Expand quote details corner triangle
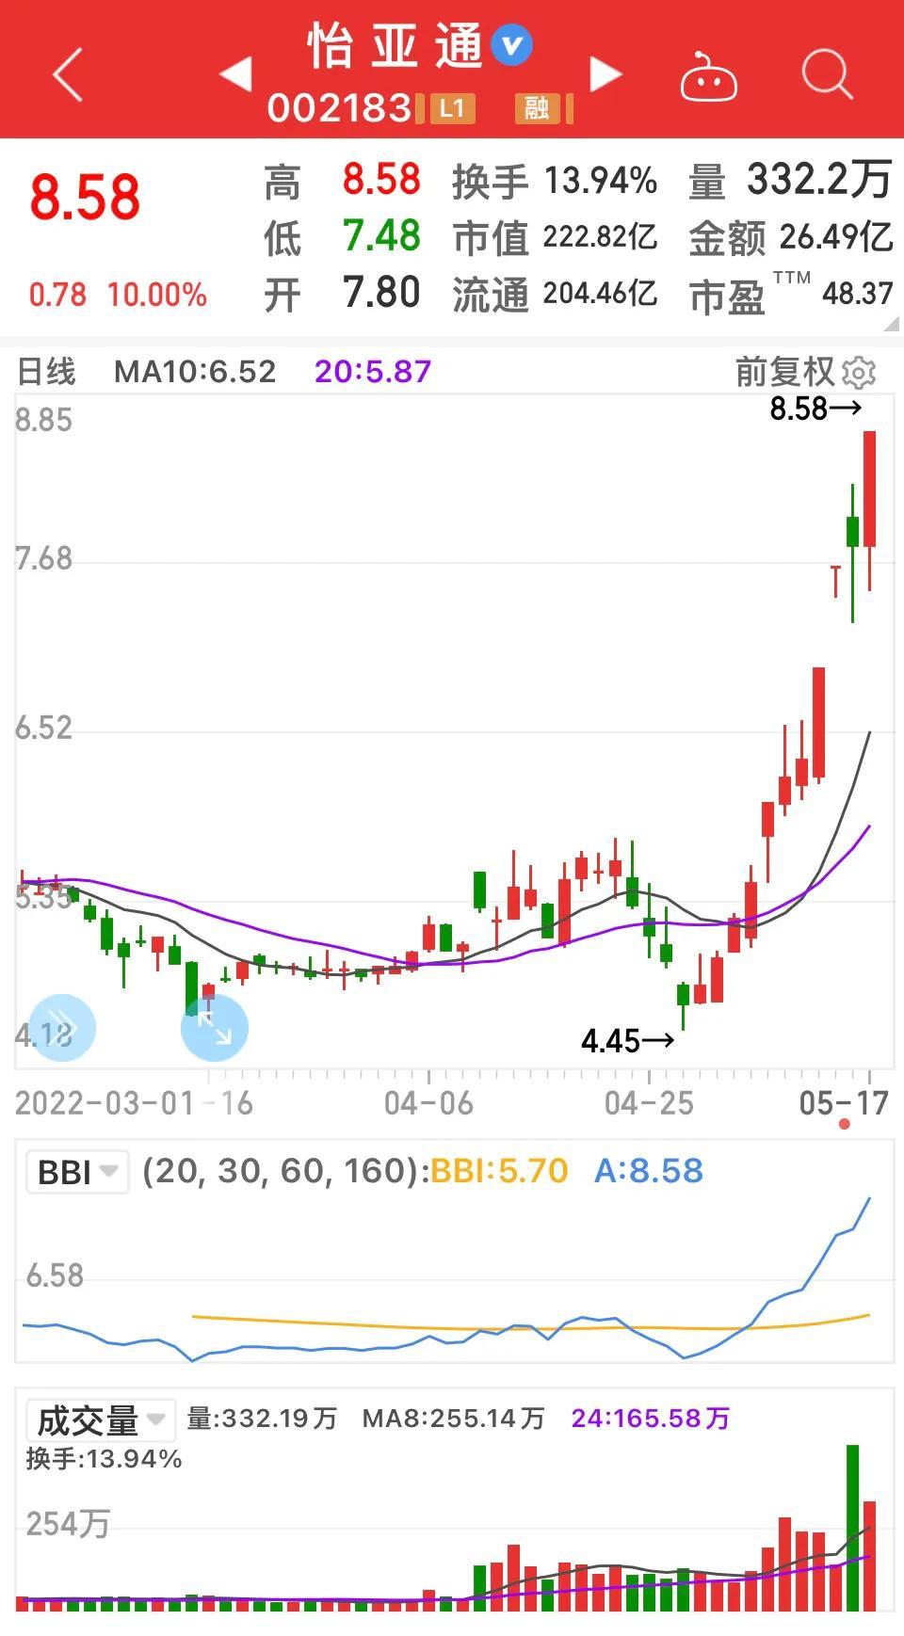 coord(892,324)
